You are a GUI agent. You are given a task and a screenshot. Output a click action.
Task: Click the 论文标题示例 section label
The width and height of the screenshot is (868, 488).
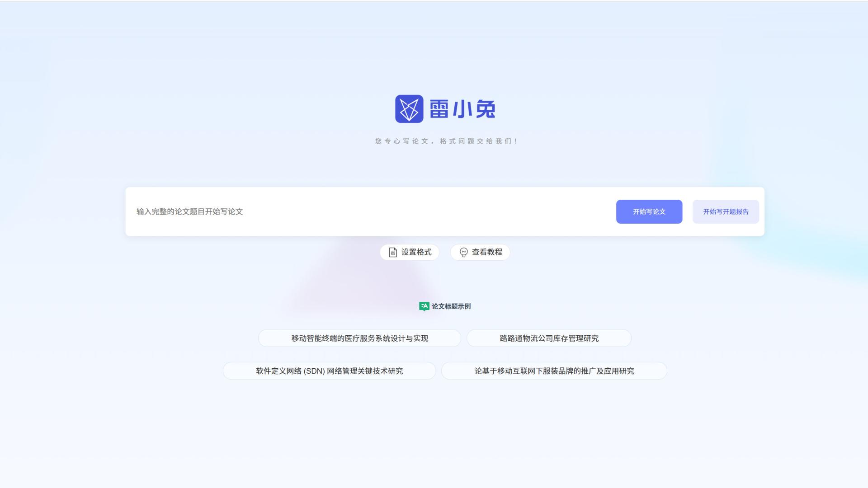(451, 306)
